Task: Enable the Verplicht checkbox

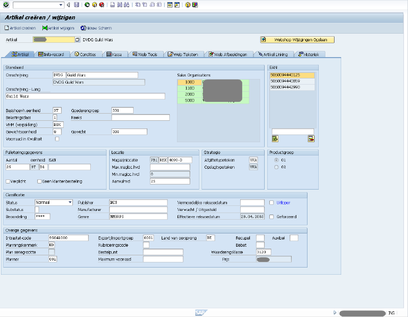Action: click(8, 181)
